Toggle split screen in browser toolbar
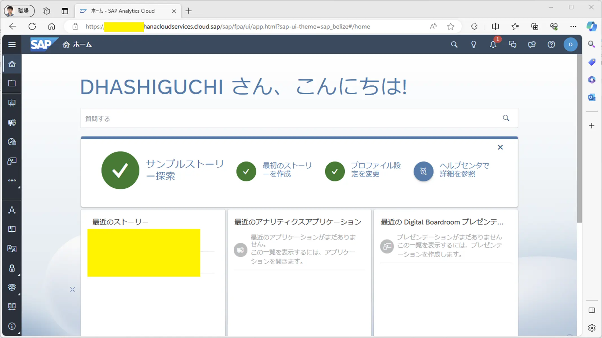This screenshot has height=338, width=602. coord(495,26)
